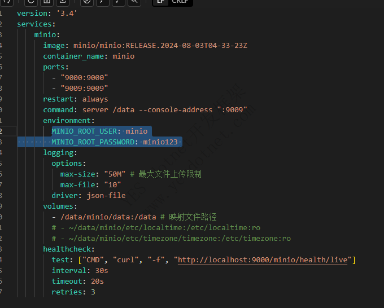Click the image value minio/minio:RELEASE.2024-08-03T04-33-23Z
Screen dimensions: 384x308
tap(160, 46)
